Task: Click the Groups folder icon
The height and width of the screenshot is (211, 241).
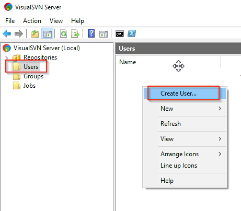Action: [x=17, y=76]
